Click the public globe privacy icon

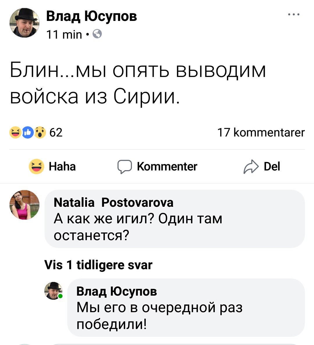coord(97,35)
